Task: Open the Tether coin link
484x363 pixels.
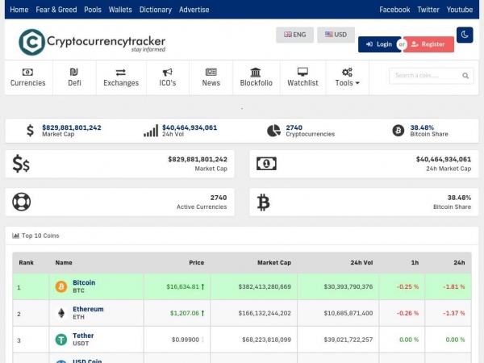Action: coord(83,336)
